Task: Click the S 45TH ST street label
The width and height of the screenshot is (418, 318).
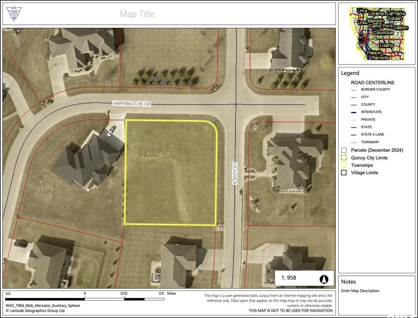Action: (x=235, y=173)
